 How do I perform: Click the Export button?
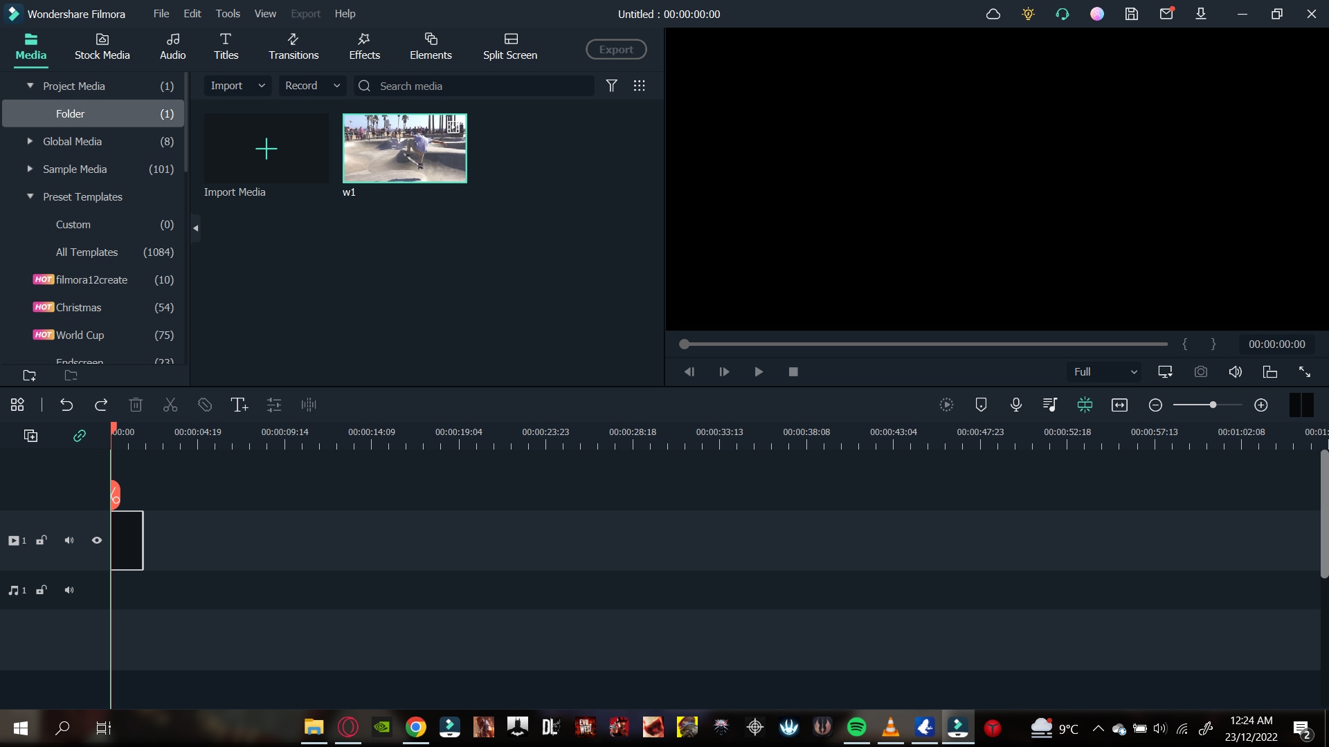click(616, 49)
